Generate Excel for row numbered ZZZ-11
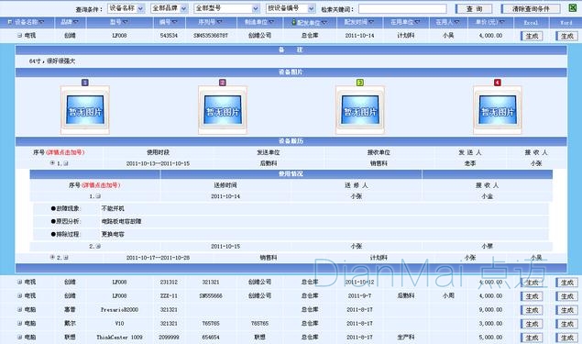This screenshot has height=344, width=582. coord(532,296)
